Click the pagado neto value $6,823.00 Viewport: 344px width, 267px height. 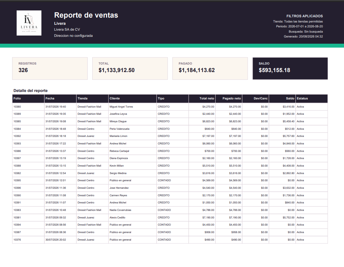(x=235, y=121)
